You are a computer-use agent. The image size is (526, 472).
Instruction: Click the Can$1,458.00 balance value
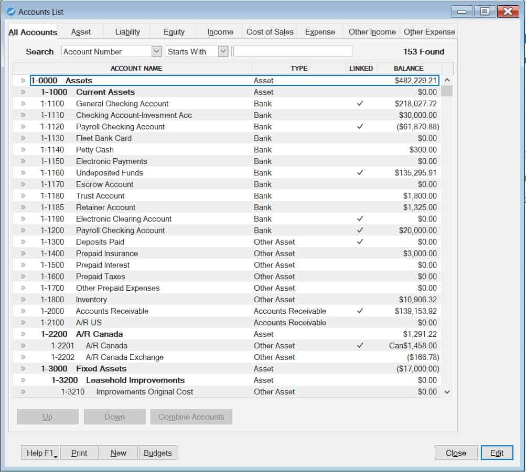point(413,346)
